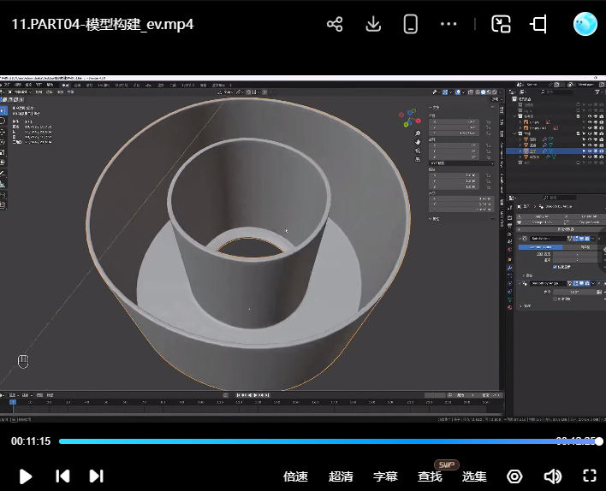
Task: Mute the video using the speaker icon
Action: [553, 476]
